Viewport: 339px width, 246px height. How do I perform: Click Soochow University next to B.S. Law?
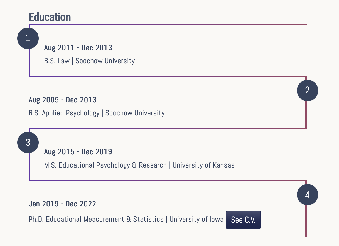(x=105, y=61)
